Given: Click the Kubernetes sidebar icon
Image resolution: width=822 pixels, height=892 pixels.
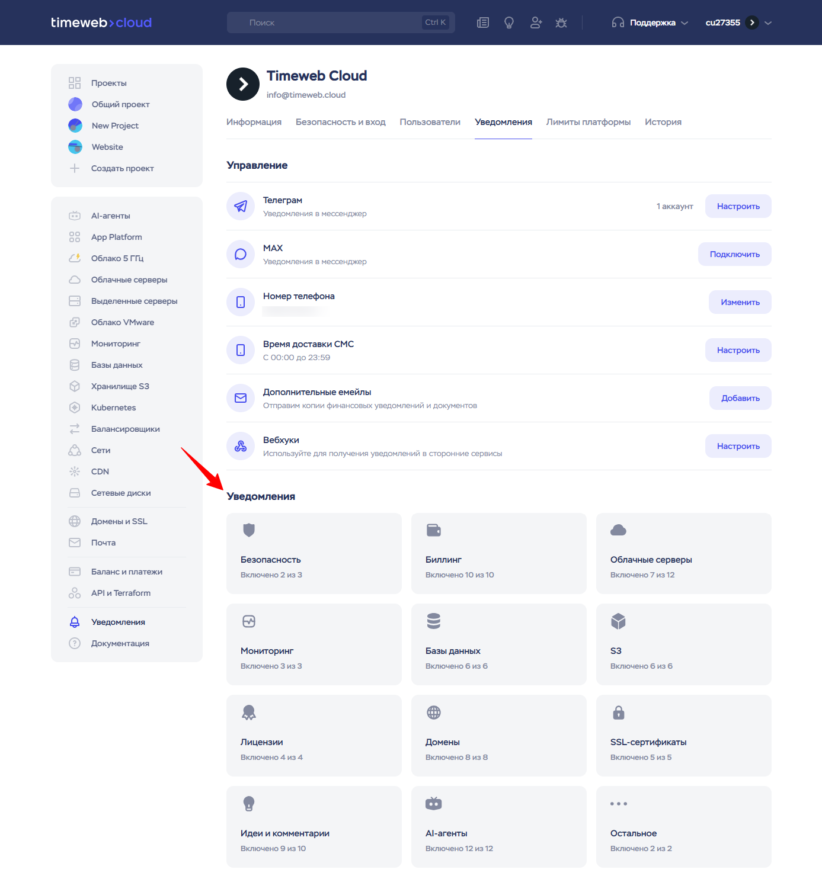Looking at the screenshot, I should 75,408.
